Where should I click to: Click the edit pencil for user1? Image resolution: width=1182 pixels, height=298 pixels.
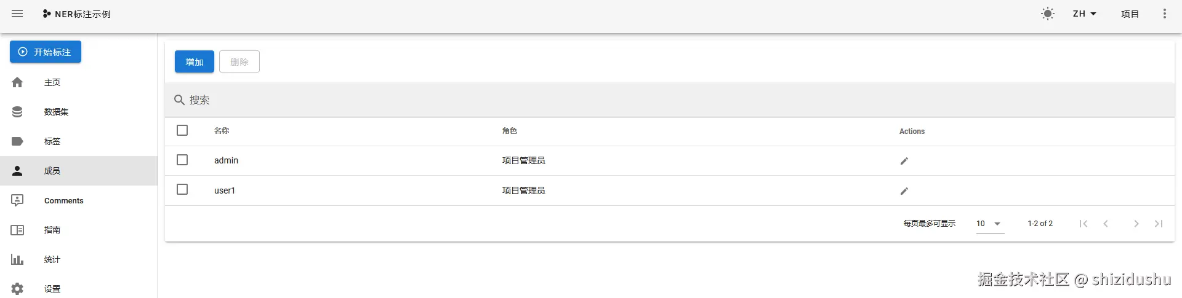tap(904, 191)
